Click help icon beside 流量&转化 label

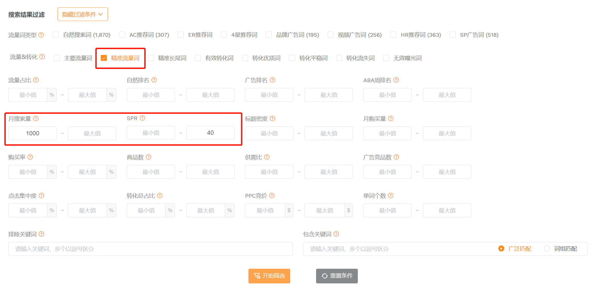coord(42,57)
